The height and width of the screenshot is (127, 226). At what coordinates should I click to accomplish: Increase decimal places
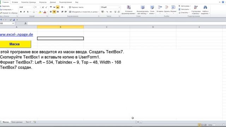pyautogui.click(x=115, y=12)
